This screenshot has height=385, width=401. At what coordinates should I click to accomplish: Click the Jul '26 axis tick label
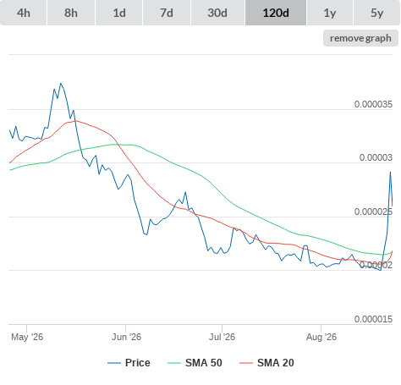tap(222, 337)
